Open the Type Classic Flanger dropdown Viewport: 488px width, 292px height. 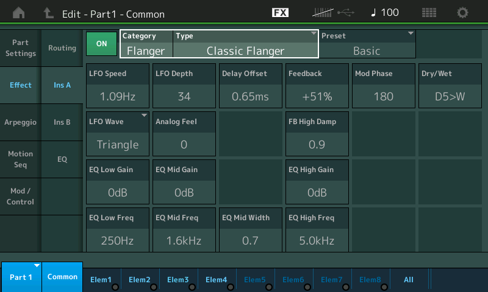(x=245, y=44)
